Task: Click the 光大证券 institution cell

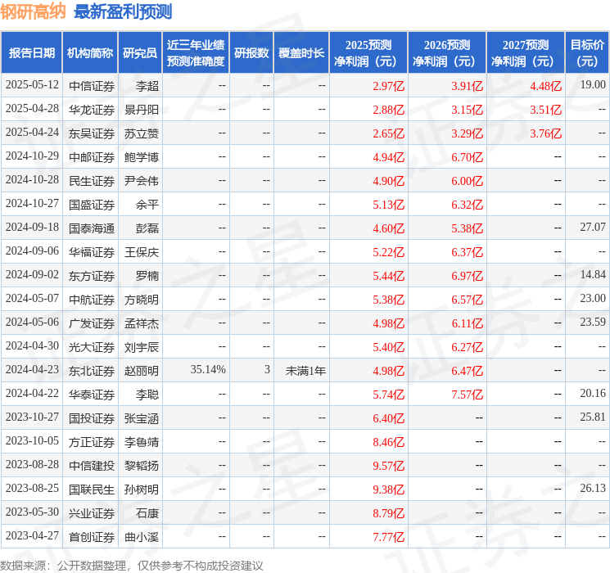Action: tap(92, 347)
